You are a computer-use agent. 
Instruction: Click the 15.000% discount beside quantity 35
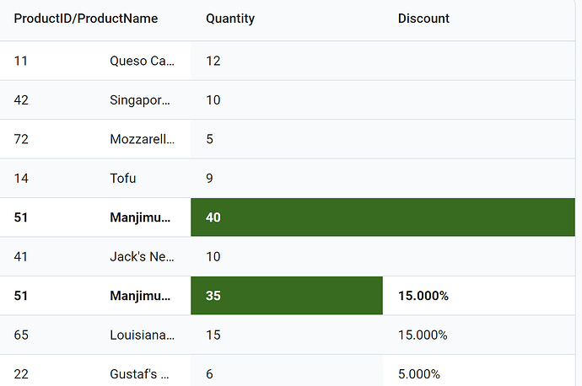pyautogui.click(x=423, y=296)
